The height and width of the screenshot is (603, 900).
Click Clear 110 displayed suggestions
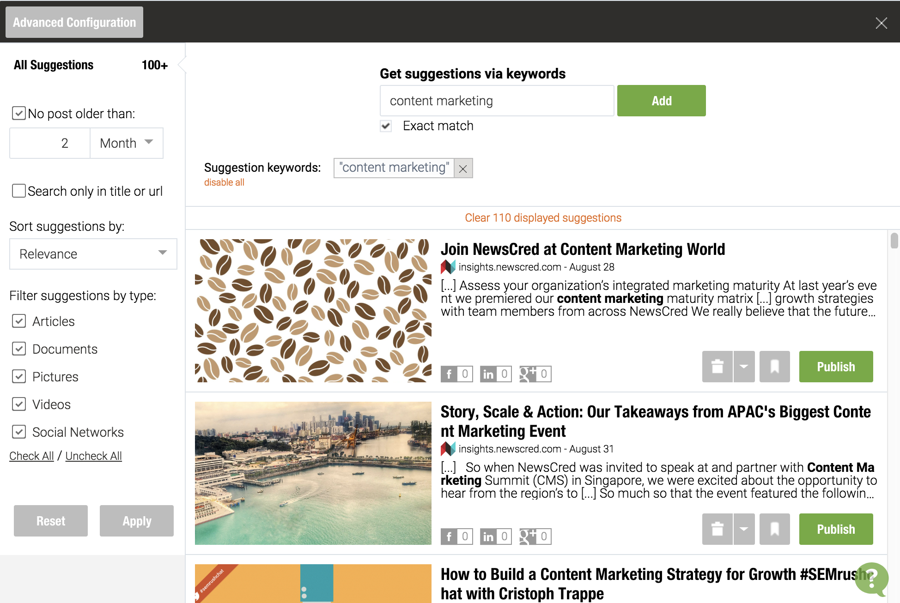(x=543, y=217)
